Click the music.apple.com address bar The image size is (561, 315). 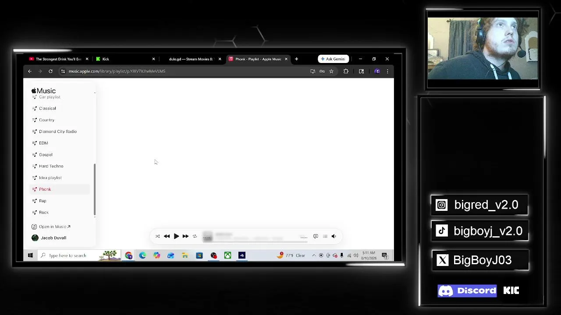[184, 71]
